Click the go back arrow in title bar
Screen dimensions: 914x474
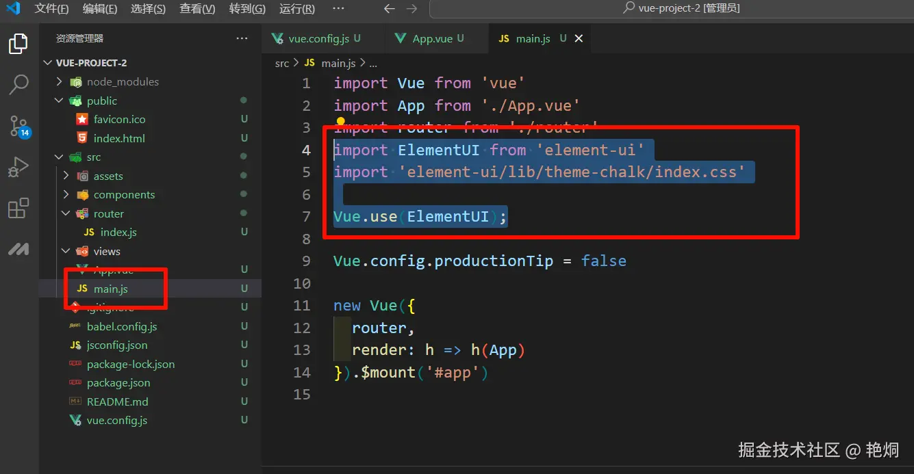click(x=389, y=9)
